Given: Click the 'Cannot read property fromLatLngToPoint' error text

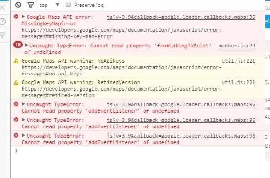Looking at the screenshot, I should [118, 49].
